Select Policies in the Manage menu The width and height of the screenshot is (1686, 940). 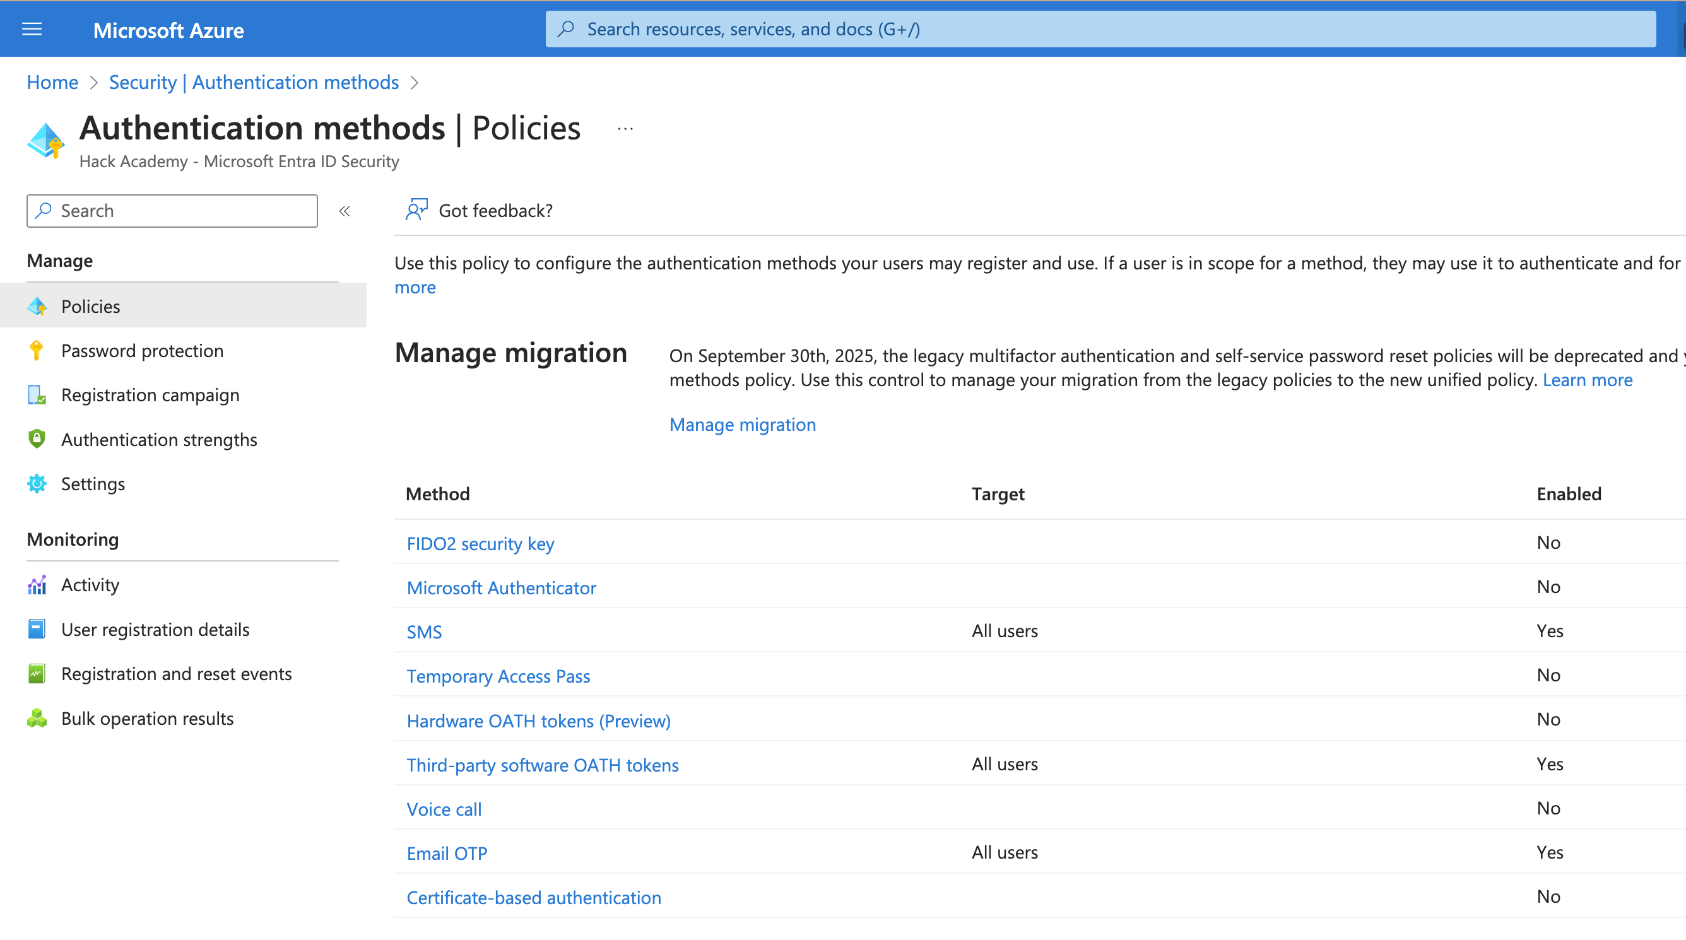coord(90,307)
